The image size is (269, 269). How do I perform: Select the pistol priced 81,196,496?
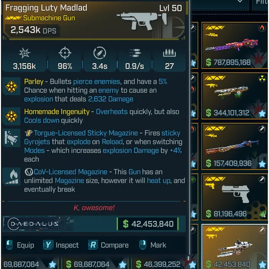pos(235,197)
